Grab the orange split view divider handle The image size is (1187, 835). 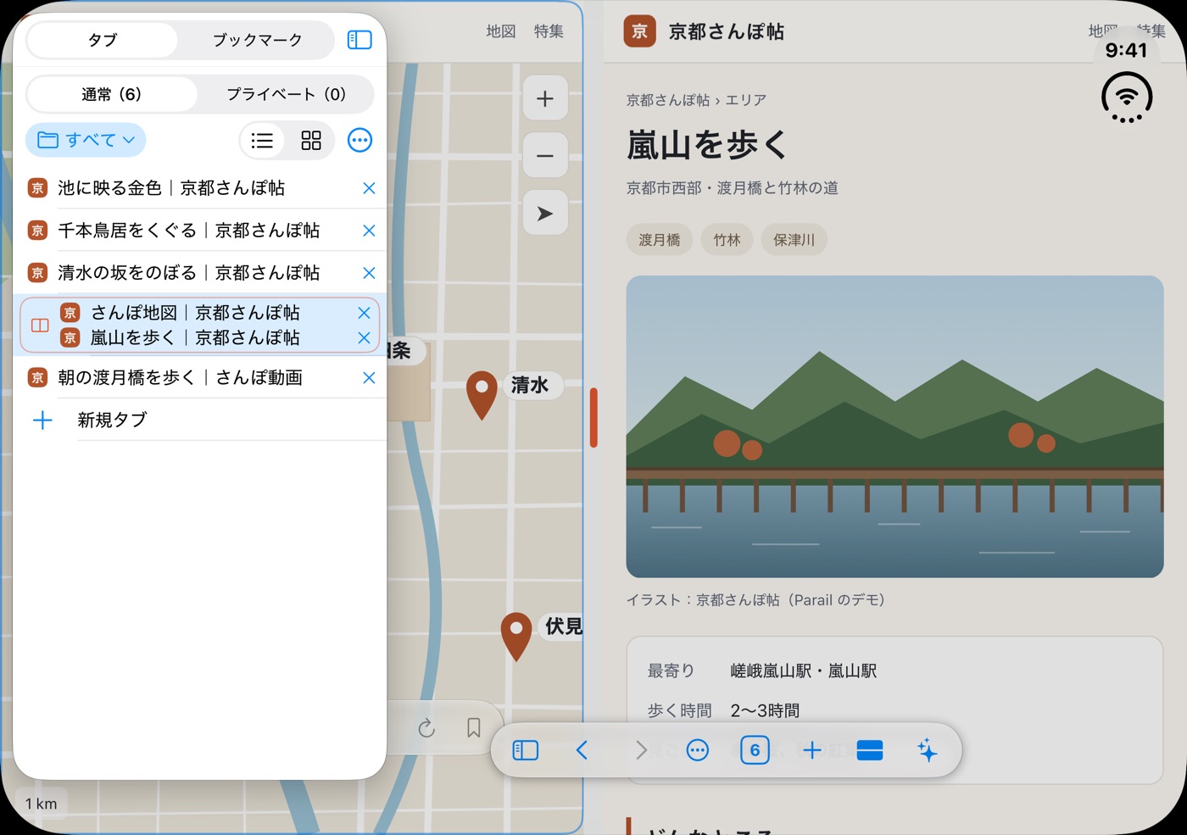point(593,417)
